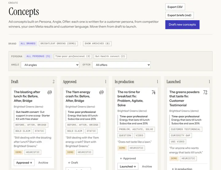Open the bloating after lunch fix card title
Image resolution: width=221 pixels, height=170 pixels.
click(x=27, y=96)
